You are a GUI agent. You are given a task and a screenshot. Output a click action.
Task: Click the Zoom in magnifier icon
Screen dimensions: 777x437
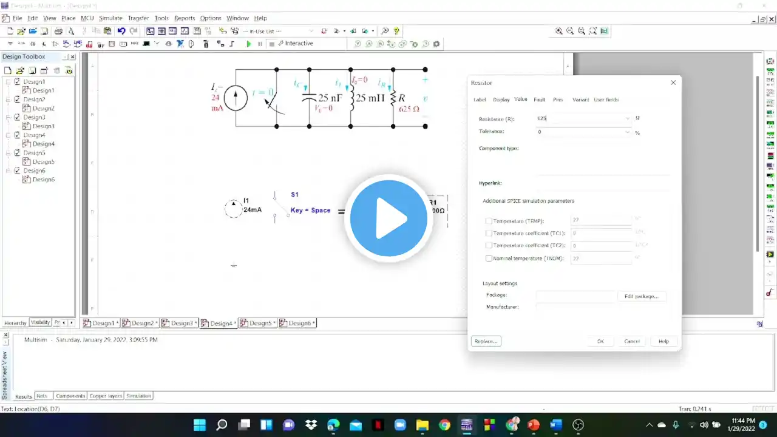click(x=558, y=31)
